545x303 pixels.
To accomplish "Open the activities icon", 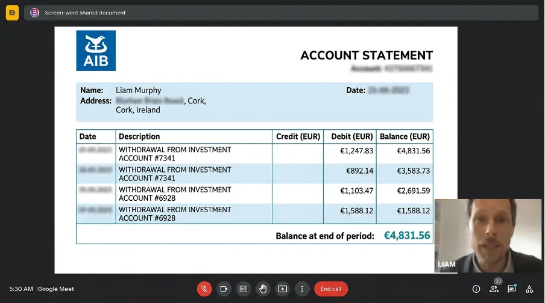I will pyautogui.click(x=529, y=289).
